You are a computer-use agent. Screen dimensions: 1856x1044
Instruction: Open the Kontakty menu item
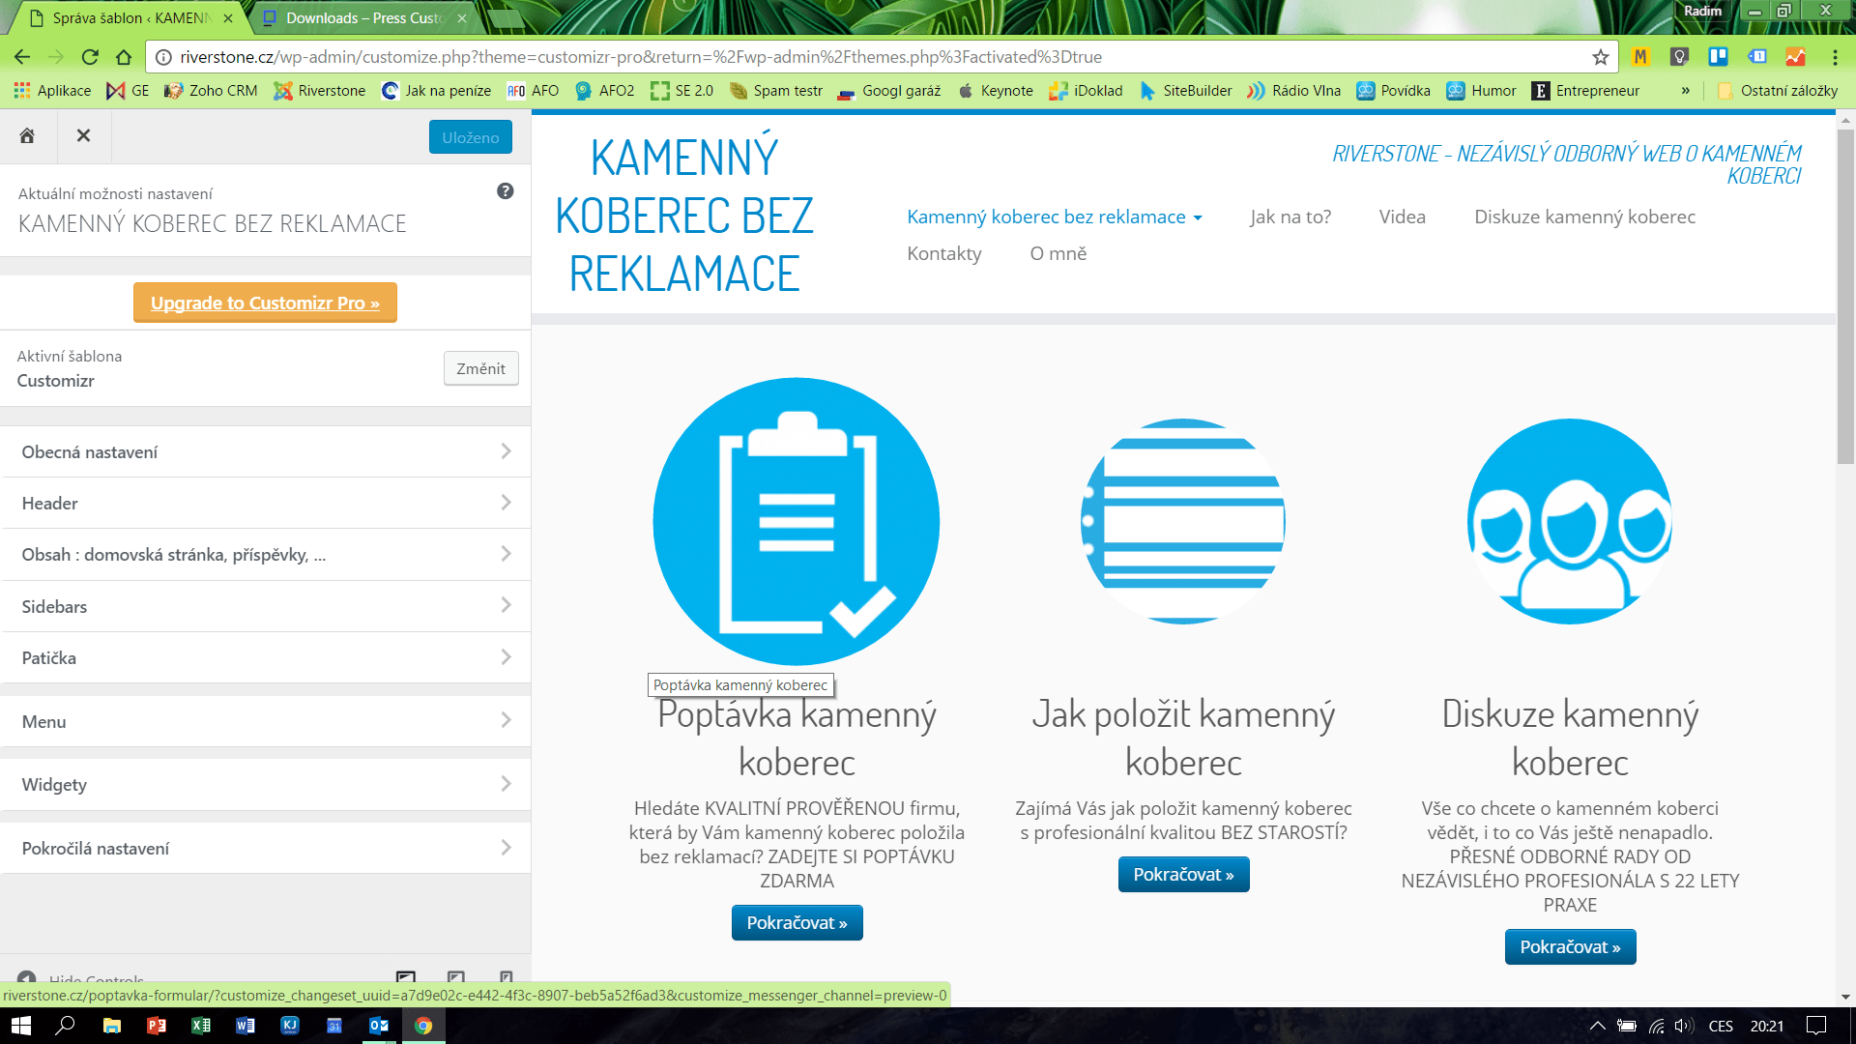coord(943,253)
